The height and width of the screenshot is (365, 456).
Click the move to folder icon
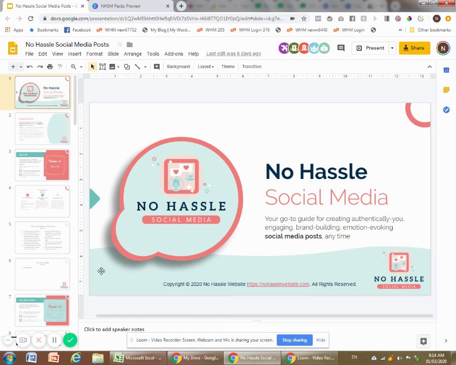130,45
